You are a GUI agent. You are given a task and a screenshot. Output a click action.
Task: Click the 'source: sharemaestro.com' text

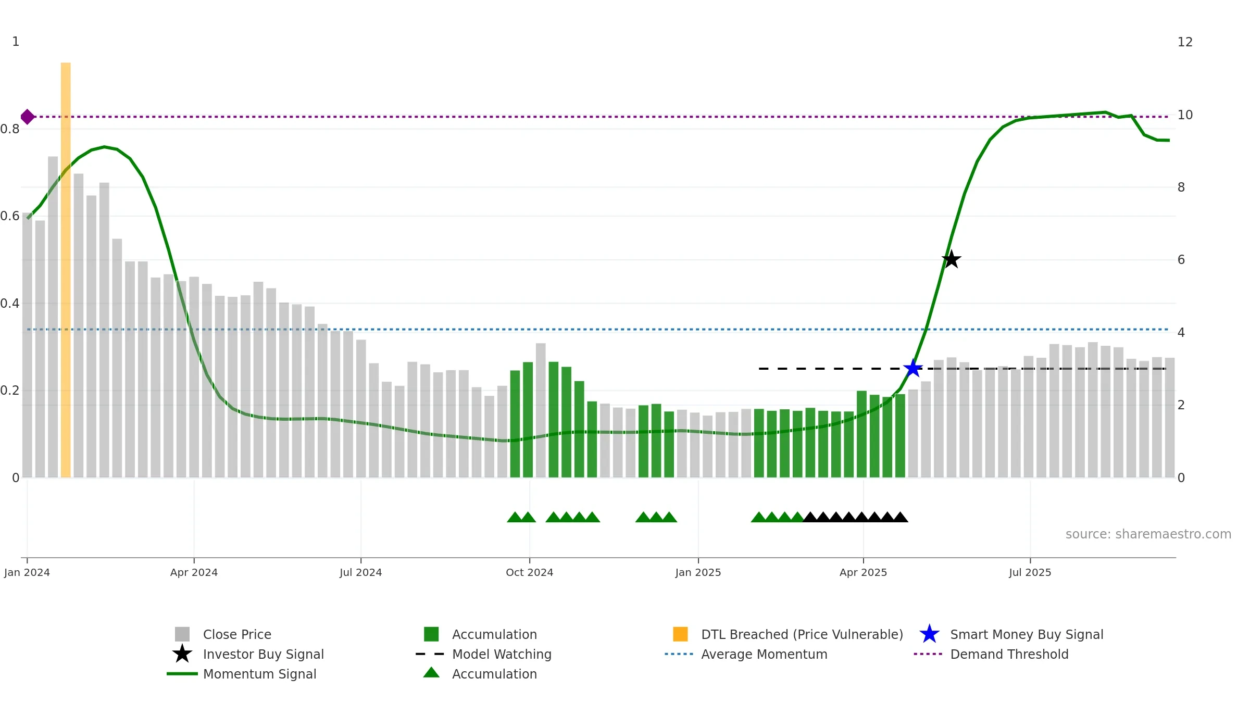(1148, 534)
